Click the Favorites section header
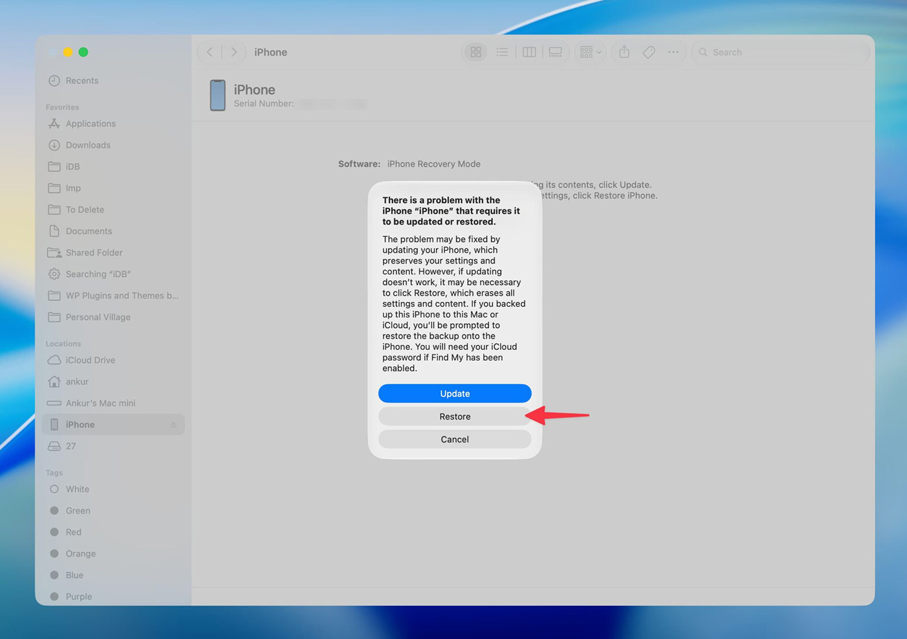907x639 pixels. click(x=62, y=107)
